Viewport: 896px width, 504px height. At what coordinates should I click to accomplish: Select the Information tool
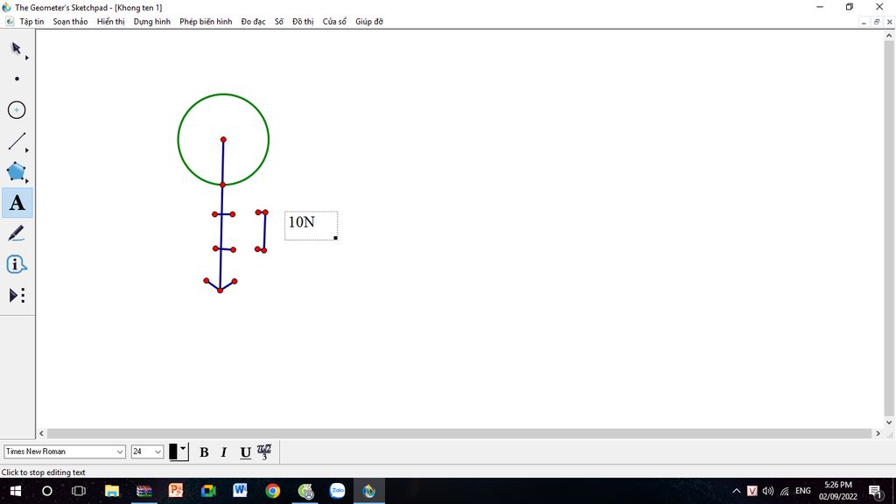(x=16, y=264)
